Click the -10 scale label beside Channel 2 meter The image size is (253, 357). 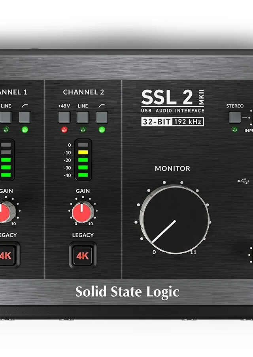(67, 153)
